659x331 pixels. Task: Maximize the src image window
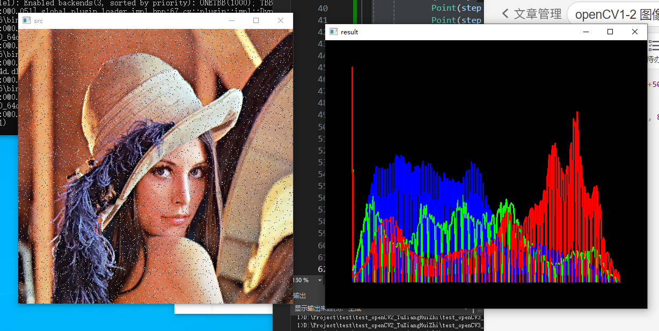click(256, 20)
